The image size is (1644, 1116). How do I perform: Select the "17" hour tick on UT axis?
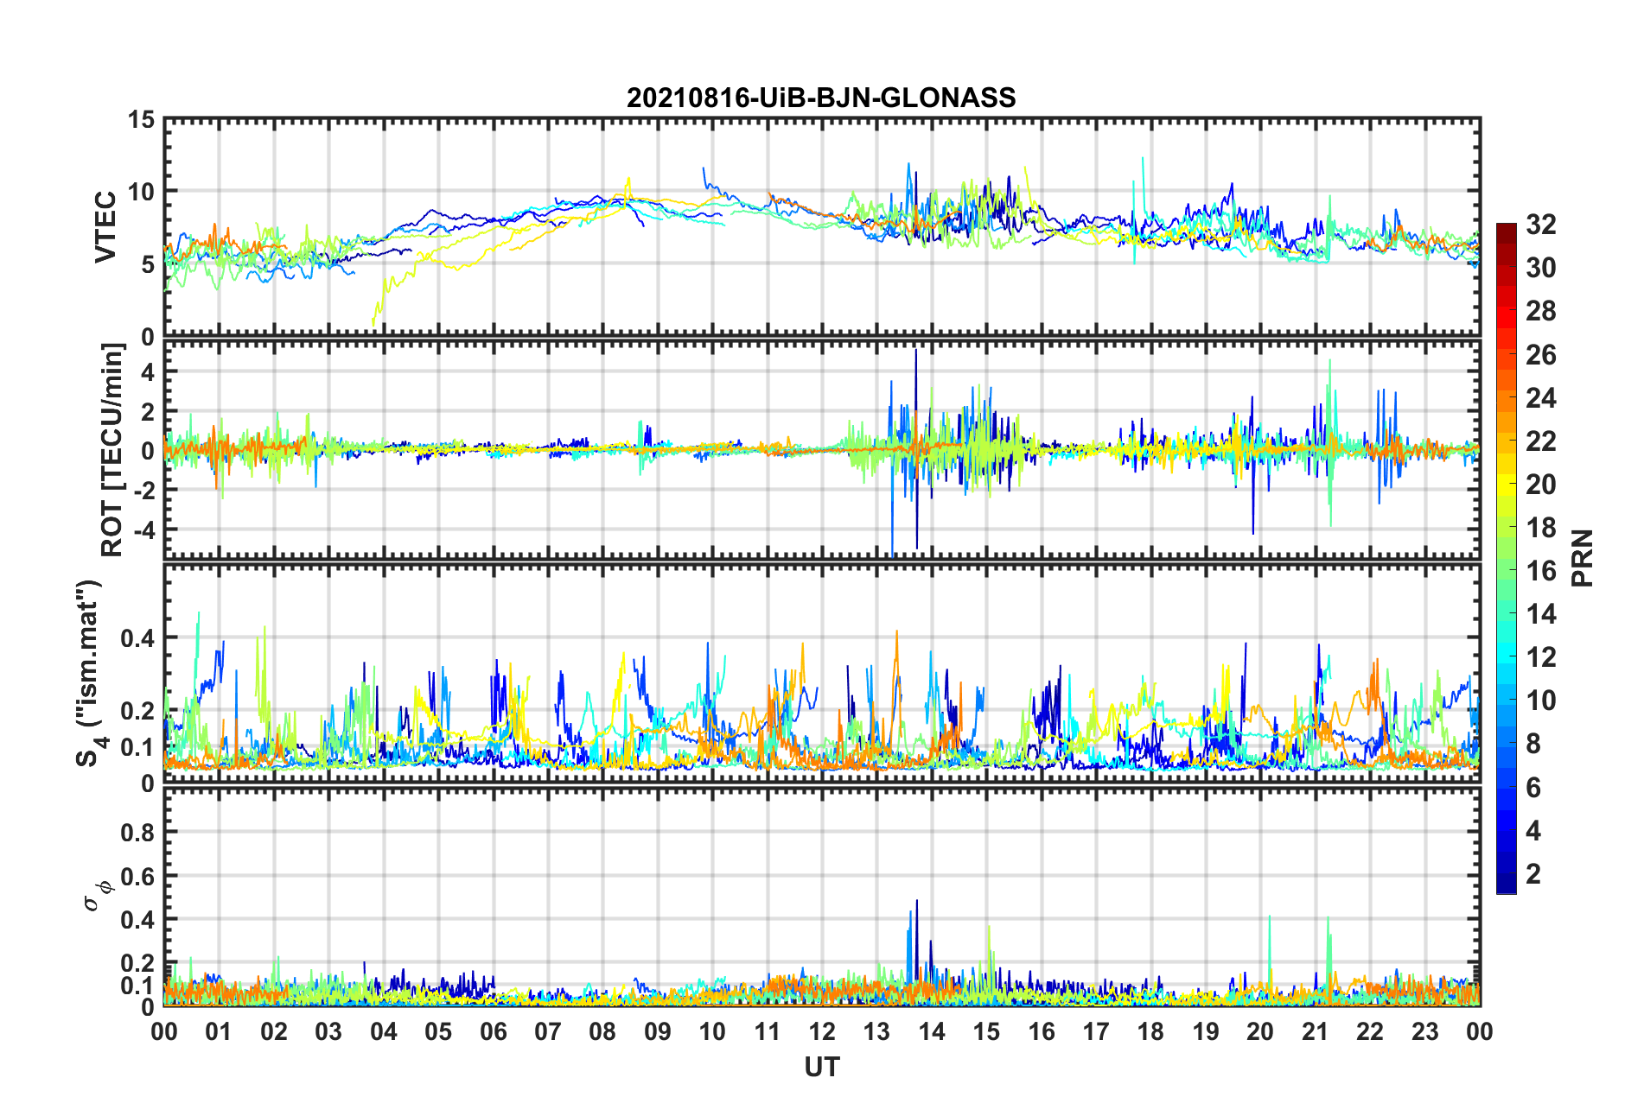1095,1031
